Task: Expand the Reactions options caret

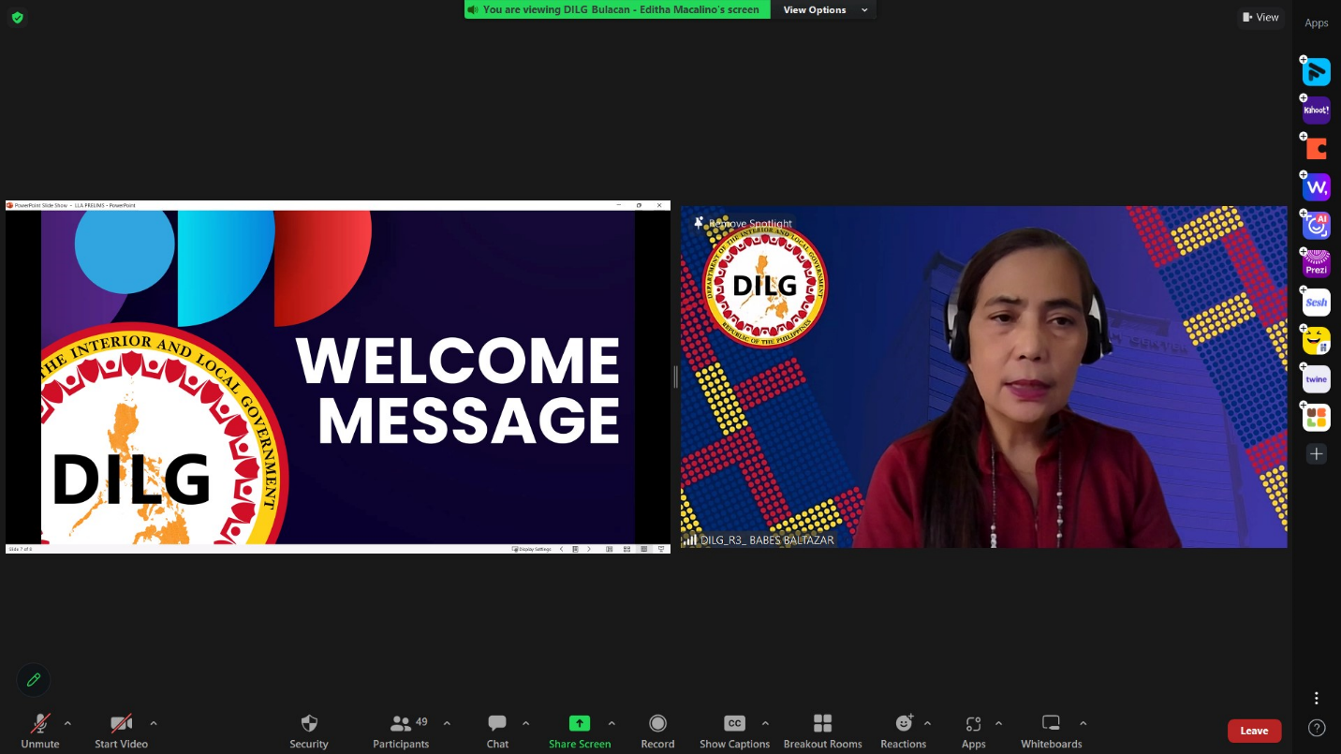Action: click(x=927, y=723)
